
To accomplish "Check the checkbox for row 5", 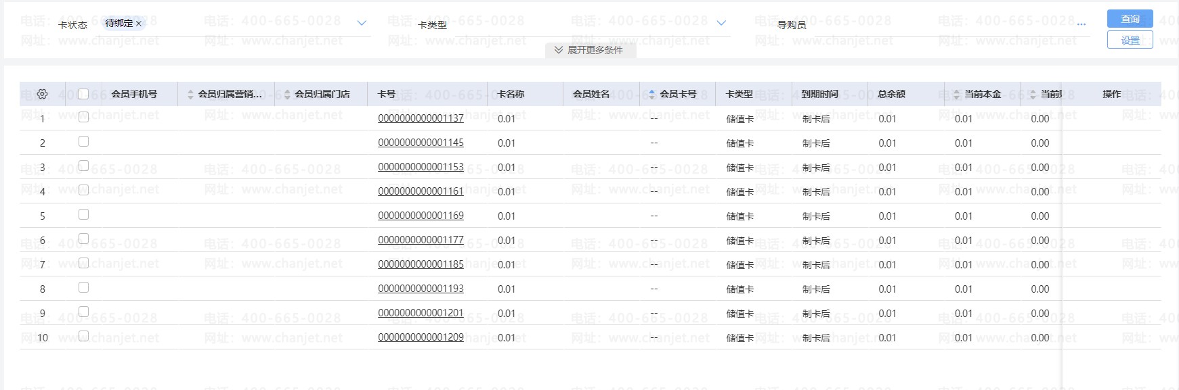I will tap(83, 214).
